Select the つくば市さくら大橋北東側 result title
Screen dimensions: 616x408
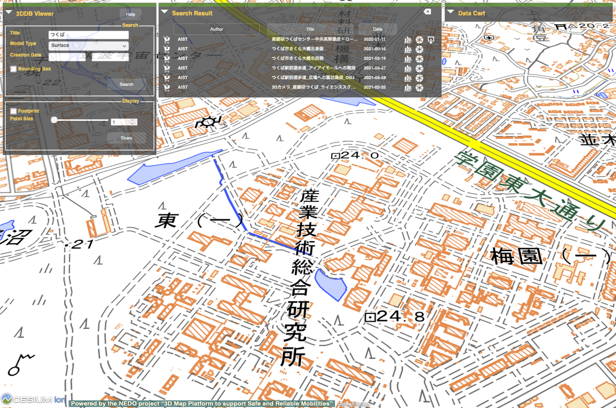point(297,49)
